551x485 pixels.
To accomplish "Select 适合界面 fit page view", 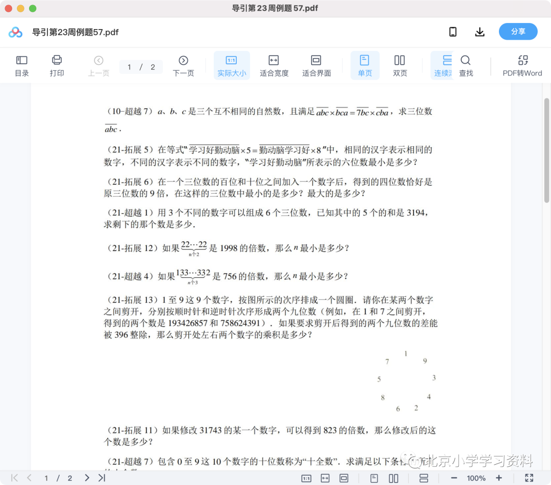I will click(x=316, y=66).
